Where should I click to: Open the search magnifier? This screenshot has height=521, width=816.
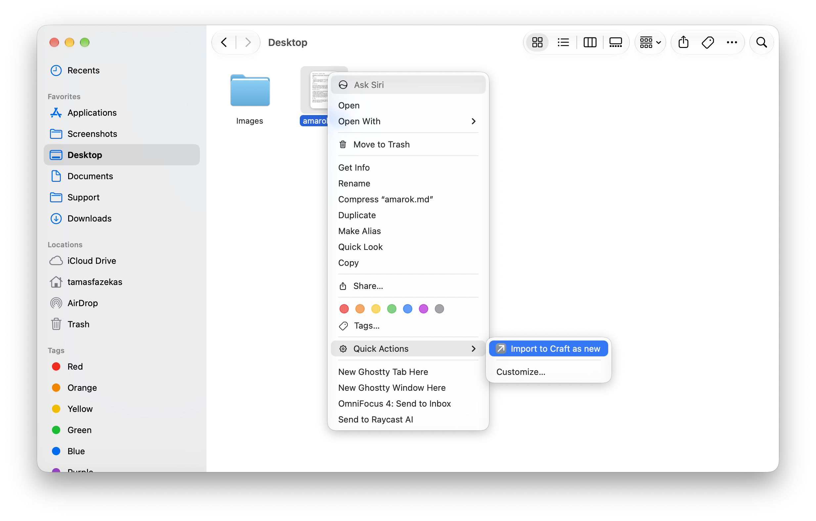[x=761, y=42]
